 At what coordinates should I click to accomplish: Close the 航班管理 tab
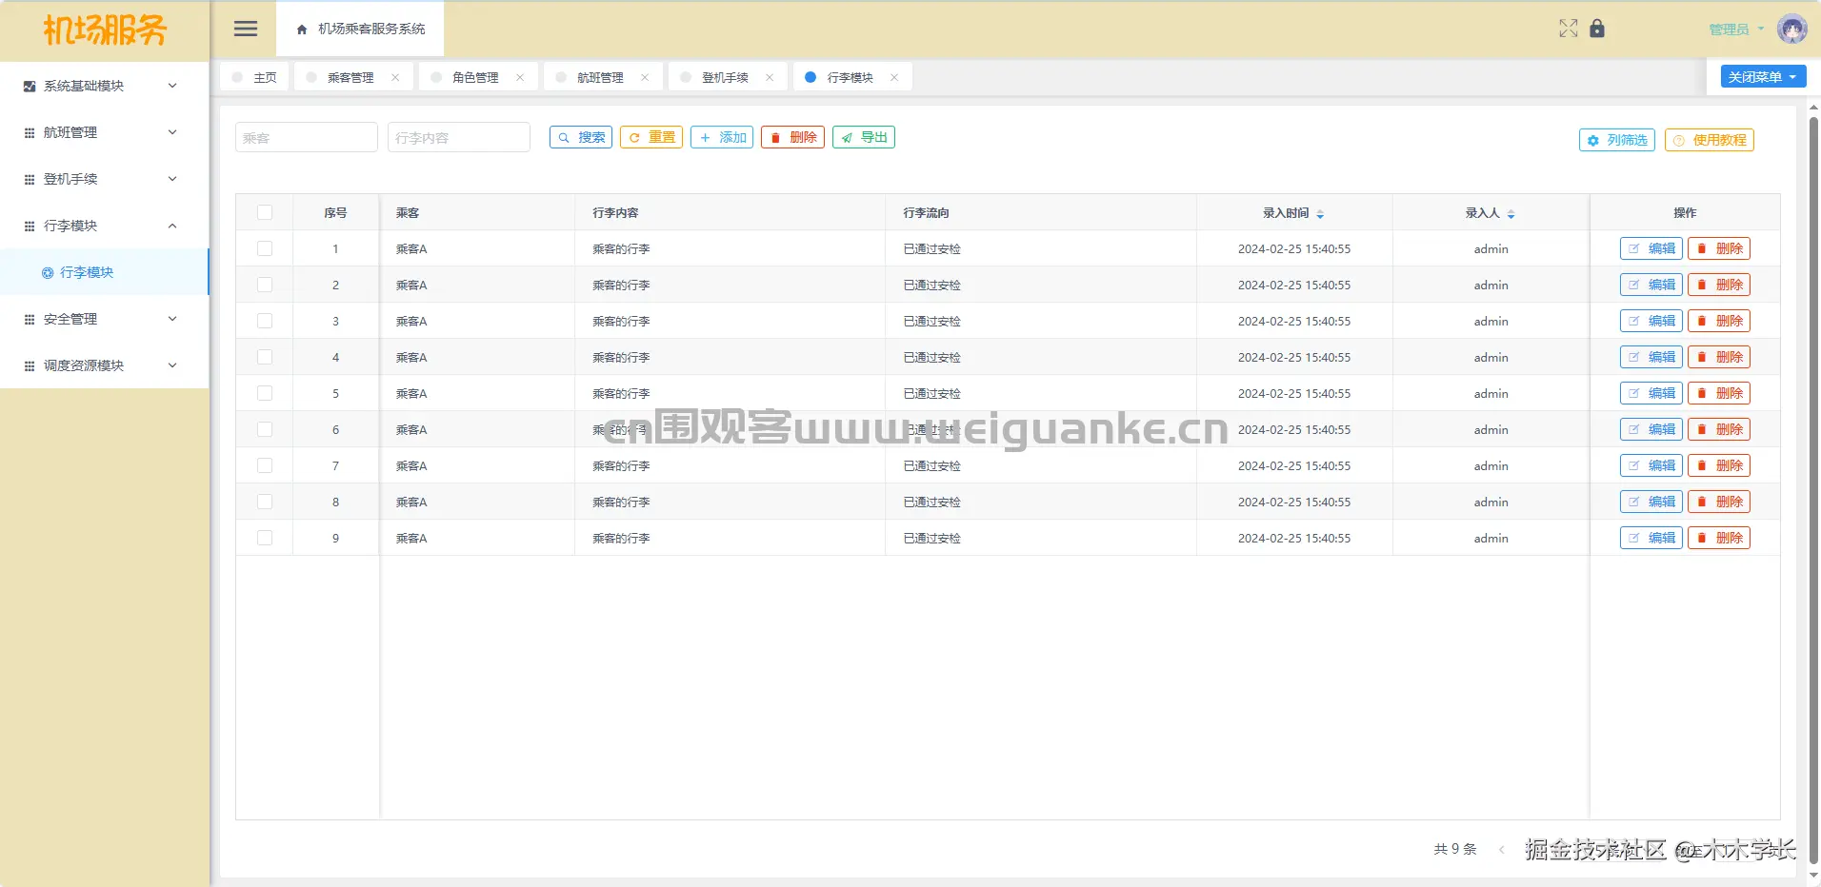[645, 77]
